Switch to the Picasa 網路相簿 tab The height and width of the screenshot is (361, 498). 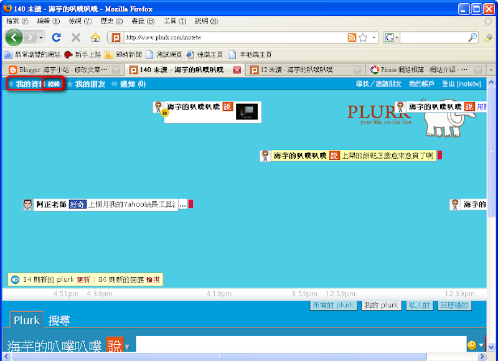click(425, 70)
